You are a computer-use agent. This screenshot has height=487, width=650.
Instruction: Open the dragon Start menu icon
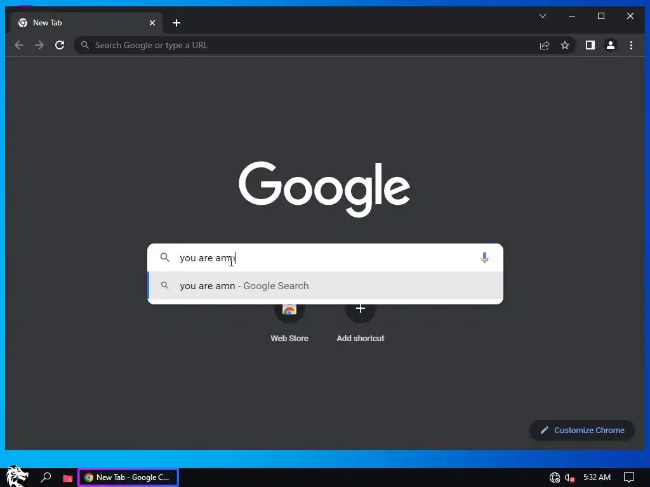coord(17,477)
